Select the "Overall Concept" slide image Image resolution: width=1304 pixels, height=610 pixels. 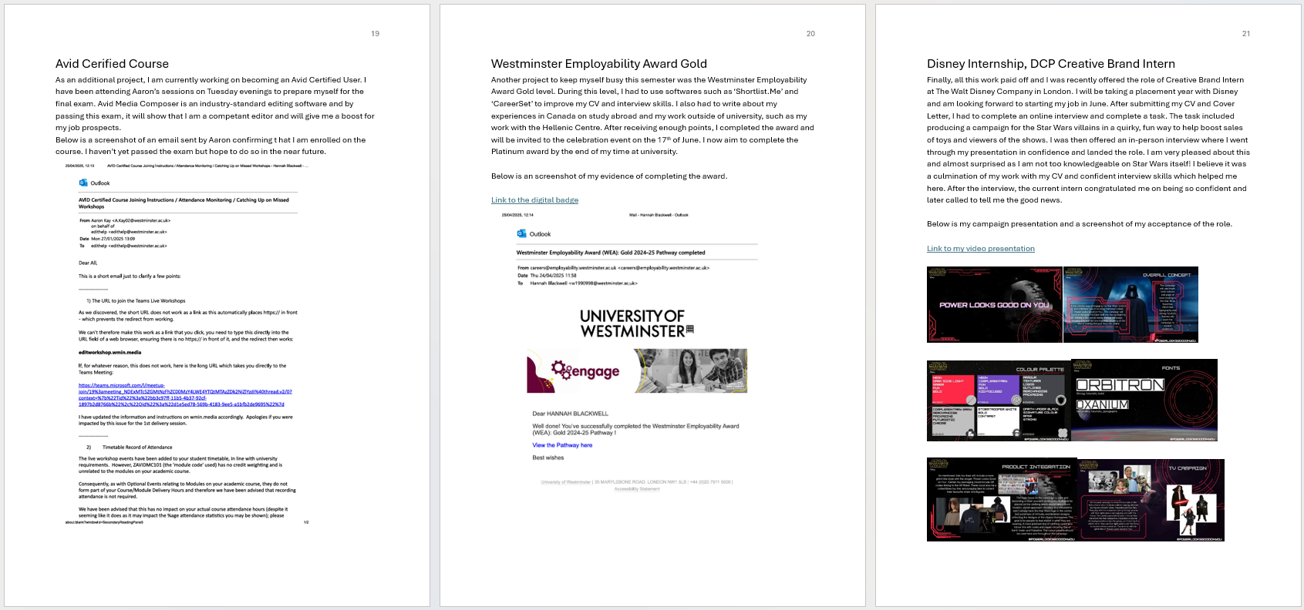pos(1131,305)
